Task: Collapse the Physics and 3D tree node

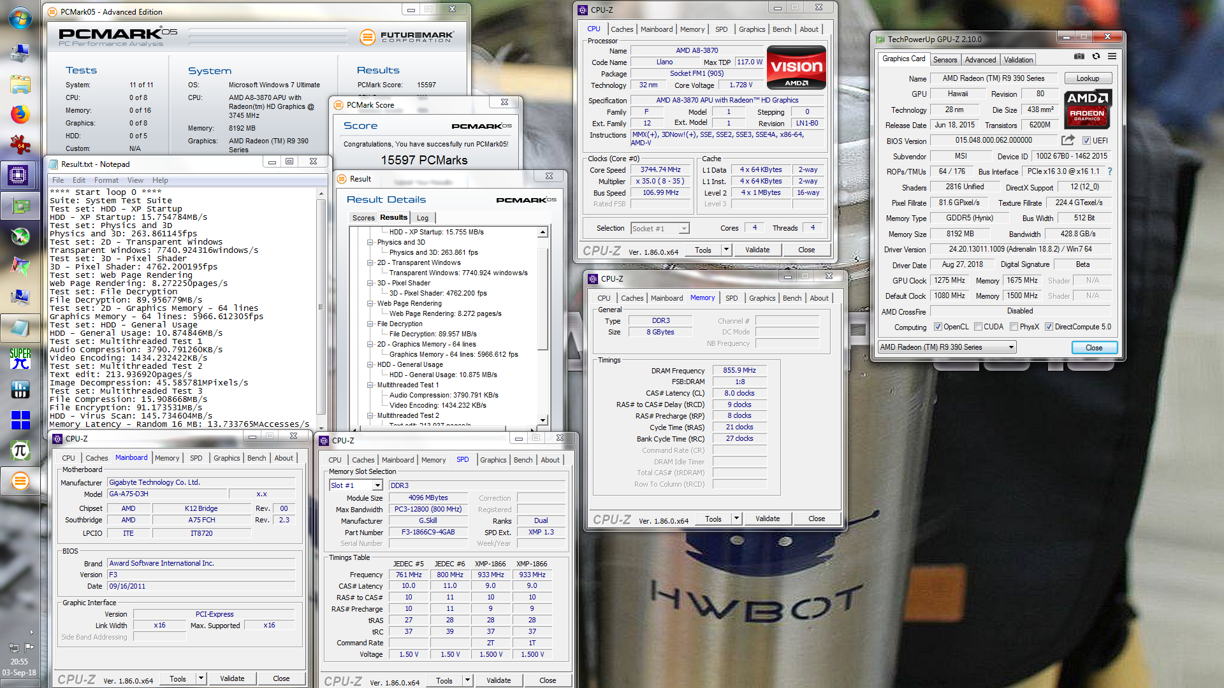Action: click(x=370, y=242)
